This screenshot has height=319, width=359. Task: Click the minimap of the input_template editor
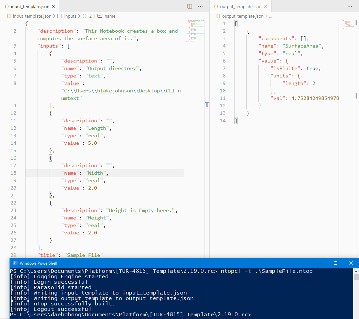[x=196, y=31]
